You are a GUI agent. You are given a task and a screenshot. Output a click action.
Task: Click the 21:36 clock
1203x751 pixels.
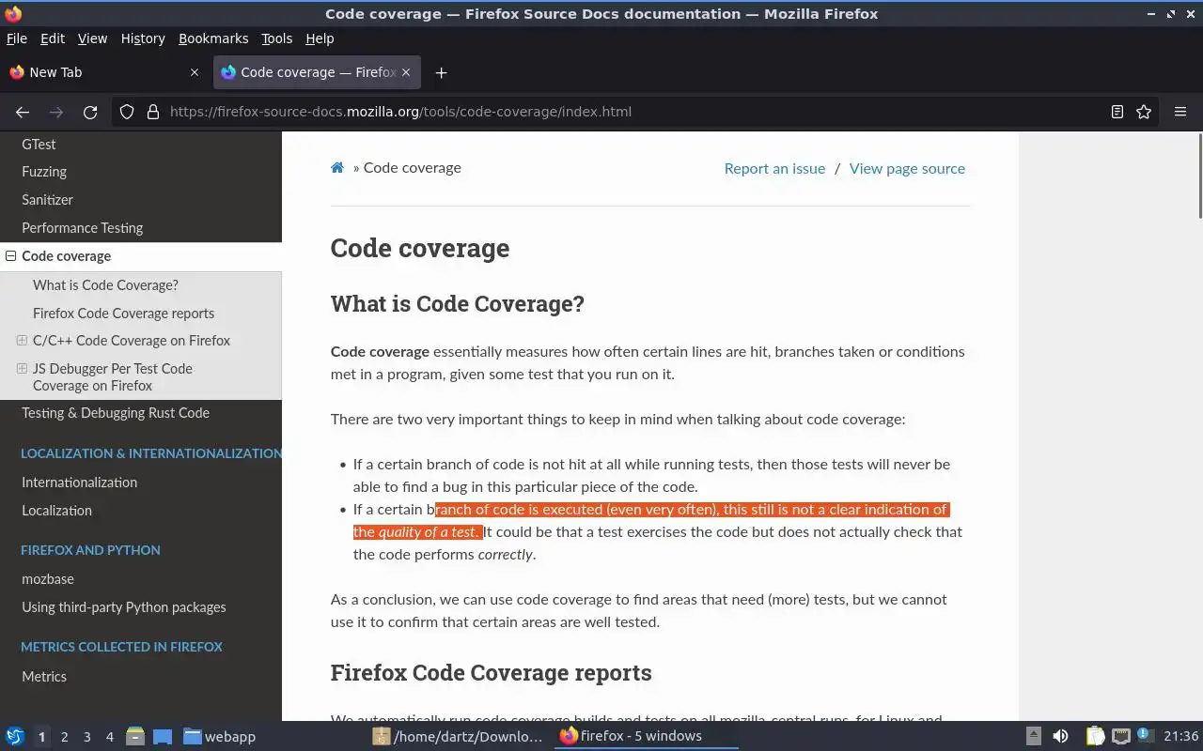(x=1181, y=737)
